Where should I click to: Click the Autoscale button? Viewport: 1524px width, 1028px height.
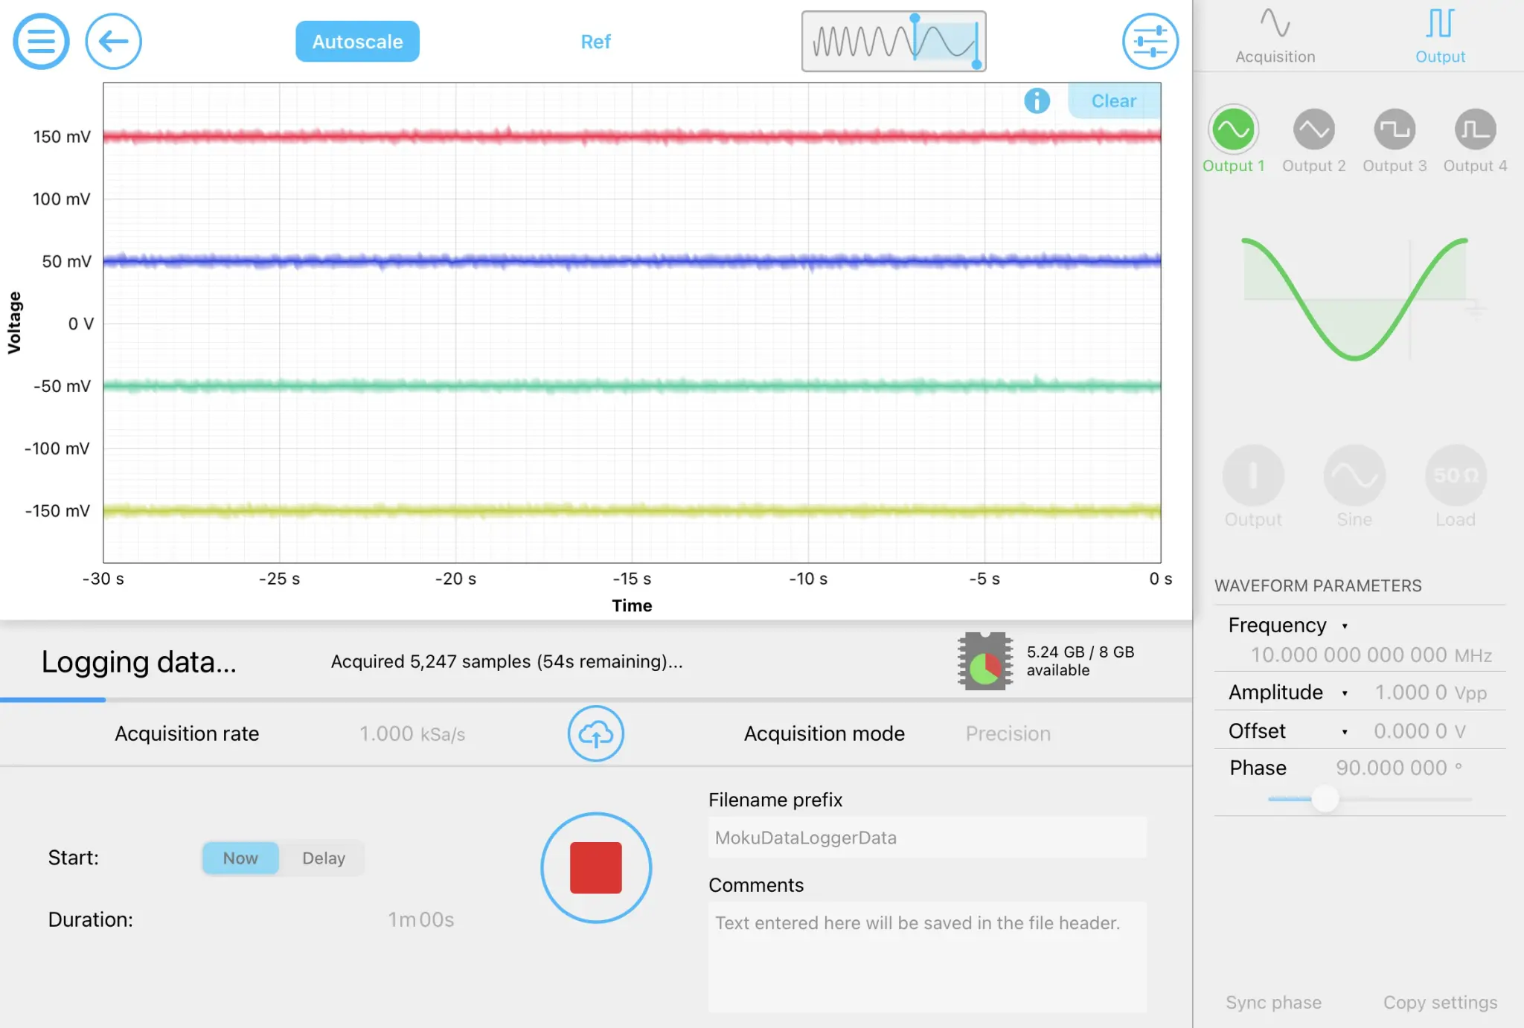[357, 41]
